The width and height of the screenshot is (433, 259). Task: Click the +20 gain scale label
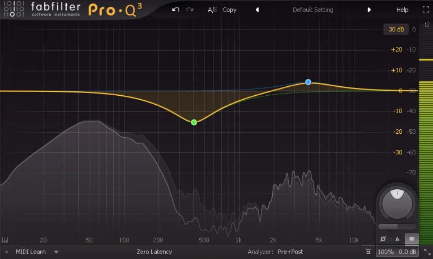pyautogui.click(x=397, y=50)
